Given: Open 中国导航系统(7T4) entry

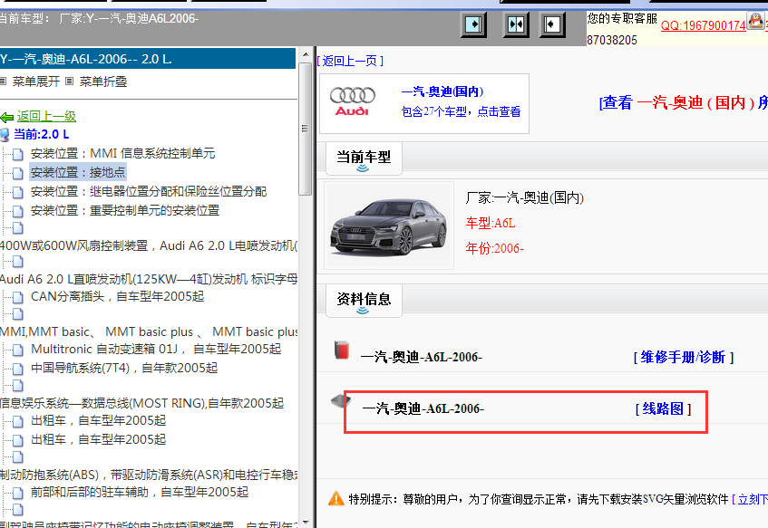Looking at the screenshot, I should 124,368.
